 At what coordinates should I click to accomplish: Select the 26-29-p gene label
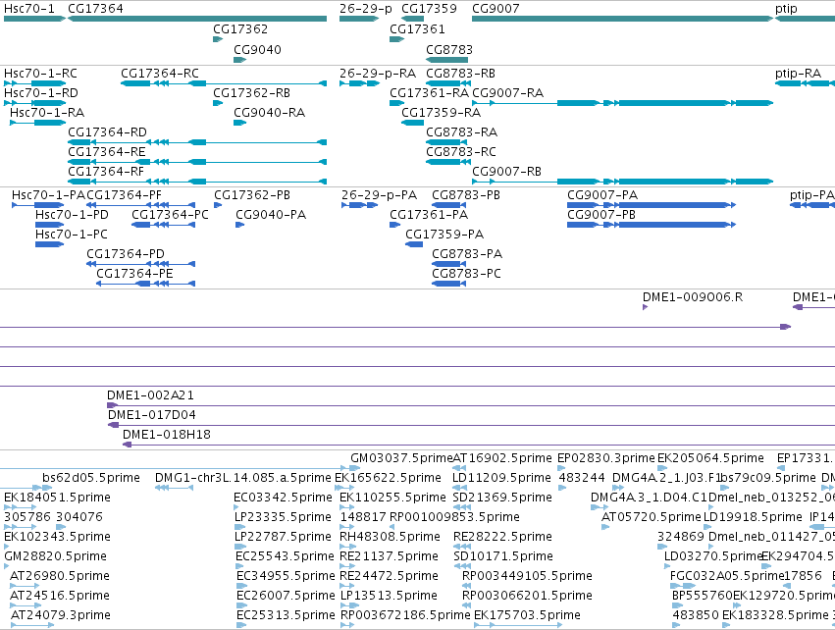(366, 9)
